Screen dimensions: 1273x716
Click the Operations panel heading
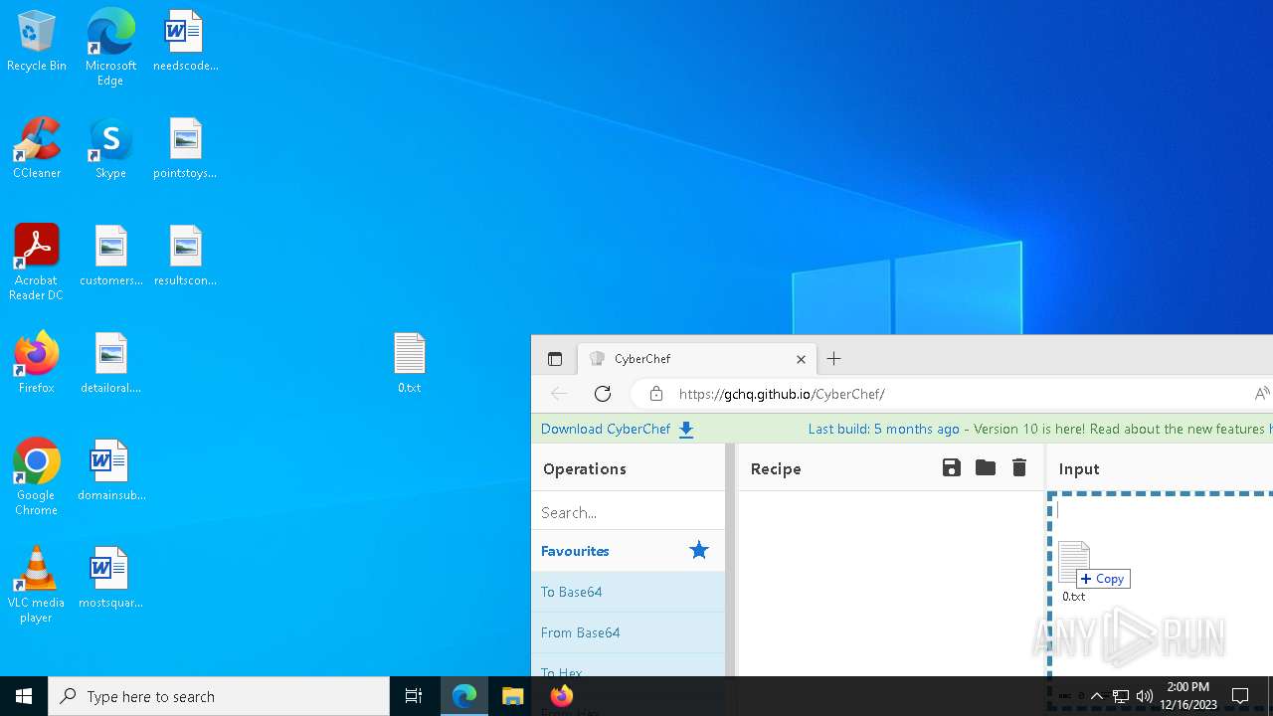click(585, 468)
